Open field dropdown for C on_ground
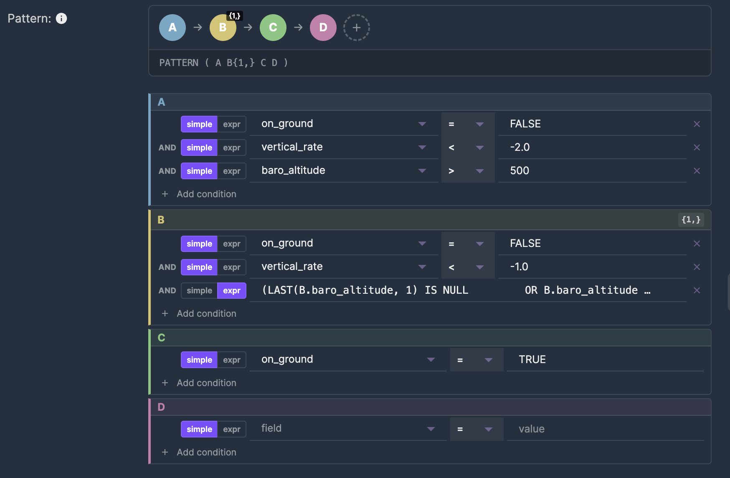This screenshot has height=478, width=730. 348,360
